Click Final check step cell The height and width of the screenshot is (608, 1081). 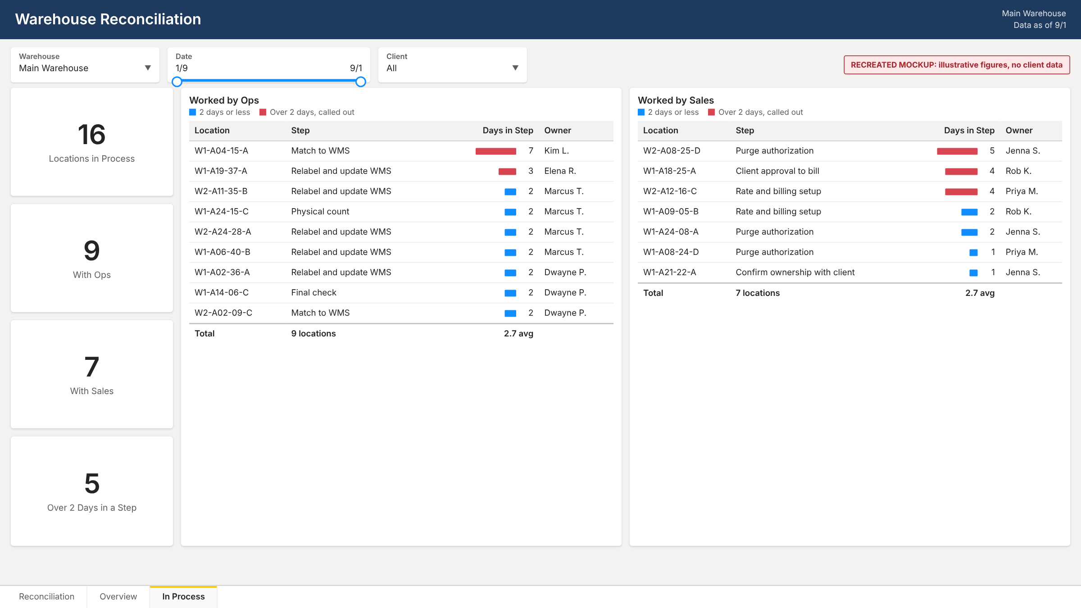tap(313, 292)
